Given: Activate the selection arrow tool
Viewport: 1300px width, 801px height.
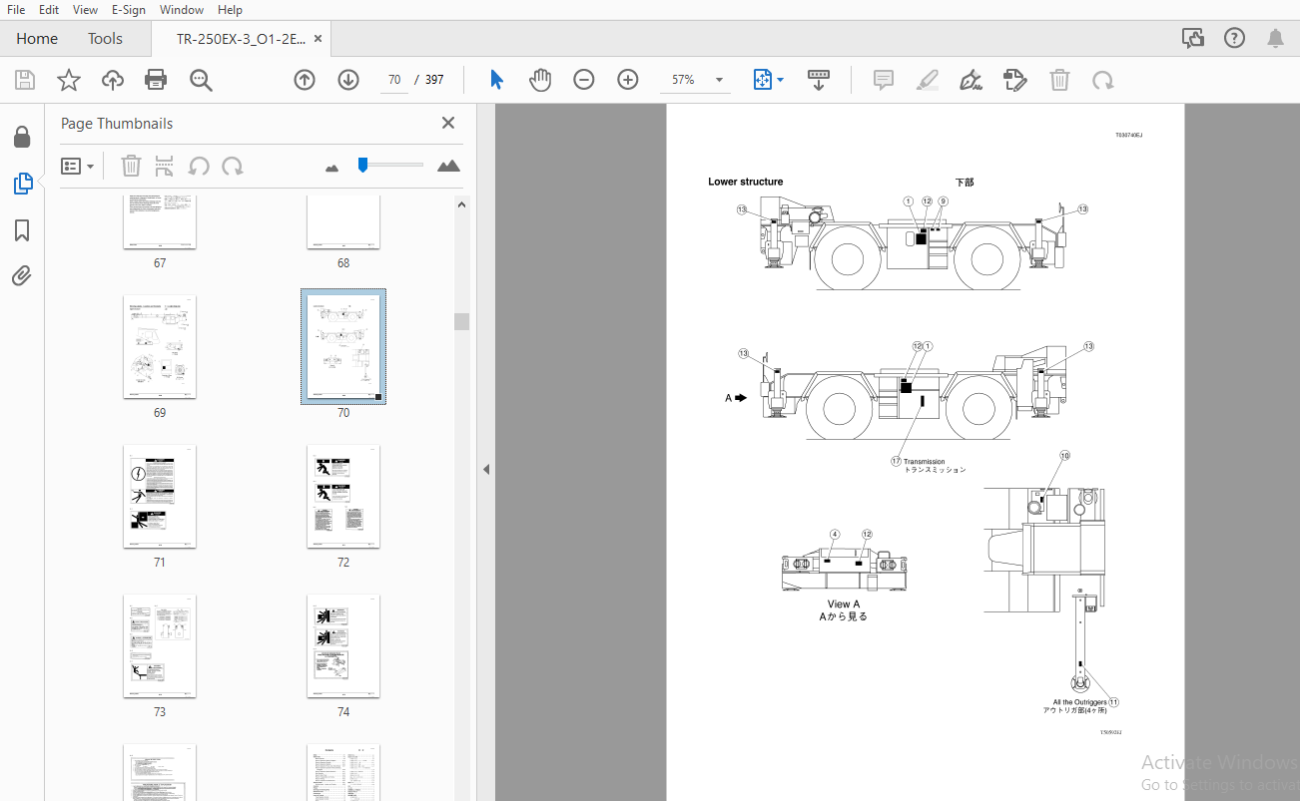Looking at the screenshot, I should click(x=497, y=80).
